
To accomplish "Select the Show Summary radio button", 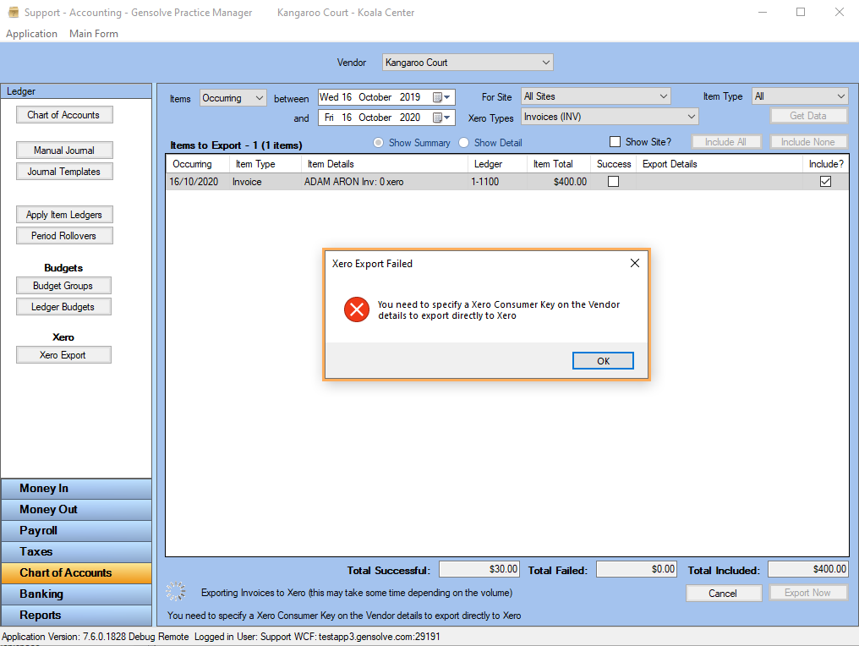I will tap(378, 142).
